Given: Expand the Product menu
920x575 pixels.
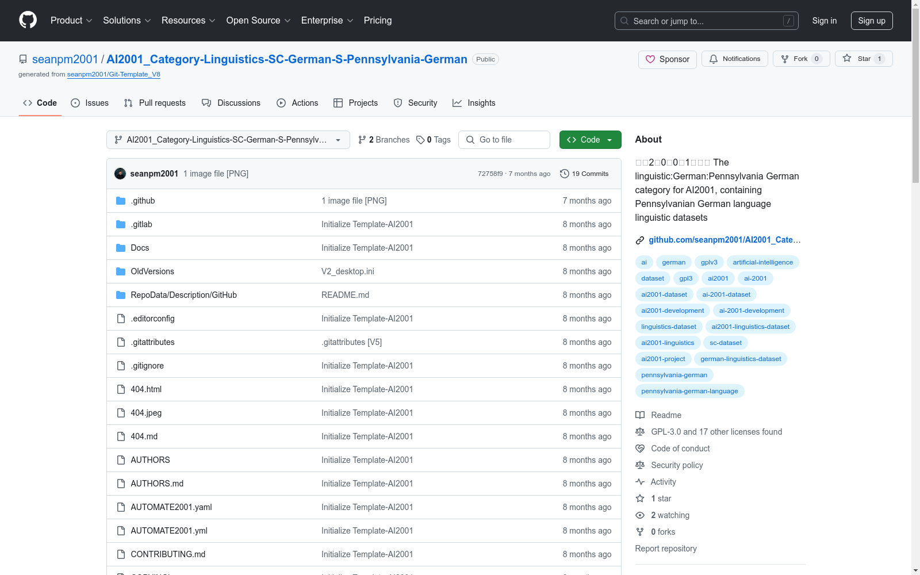Looking at the screenshot, I should click(71, 21).
